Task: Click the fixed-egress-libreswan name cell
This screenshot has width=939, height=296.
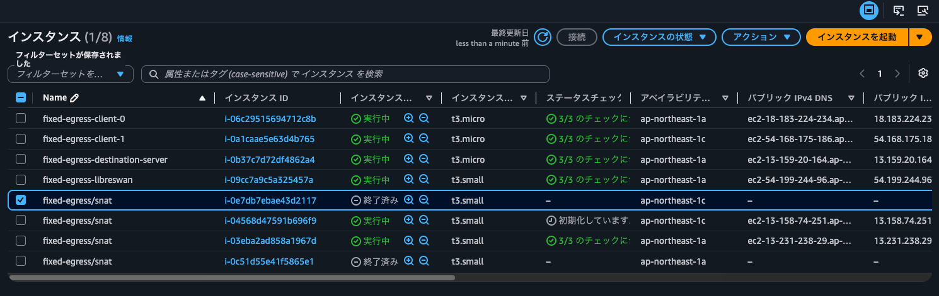Action: pyautogui.click(x=88, y=179)
